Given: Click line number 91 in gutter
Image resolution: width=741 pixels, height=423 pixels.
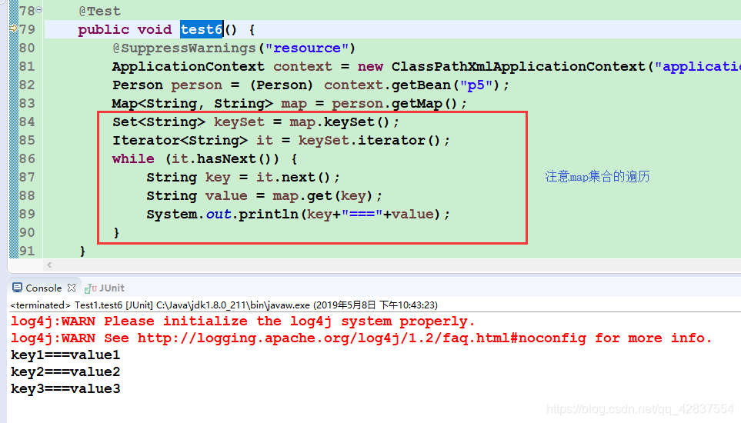Looking at the screenshot, I should tap(27, 251).
